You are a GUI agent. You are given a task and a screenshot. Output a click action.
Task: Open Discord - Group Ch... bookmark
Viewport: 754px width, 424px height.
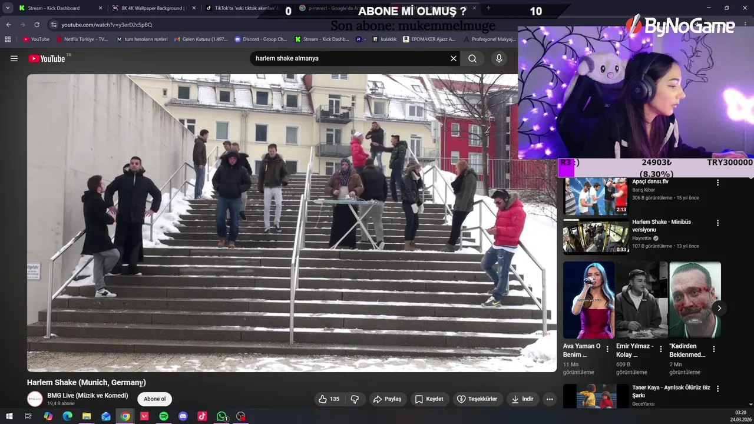click(261, 39)
